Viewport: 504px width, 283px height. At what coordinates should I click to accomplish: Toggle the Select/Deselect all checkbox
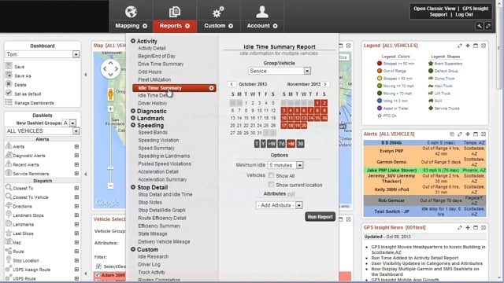98,266
